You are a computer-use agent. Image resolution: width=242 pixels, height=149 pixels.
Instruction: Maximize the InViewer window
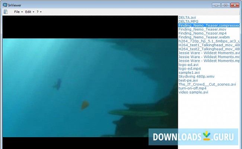click(226, 5)
